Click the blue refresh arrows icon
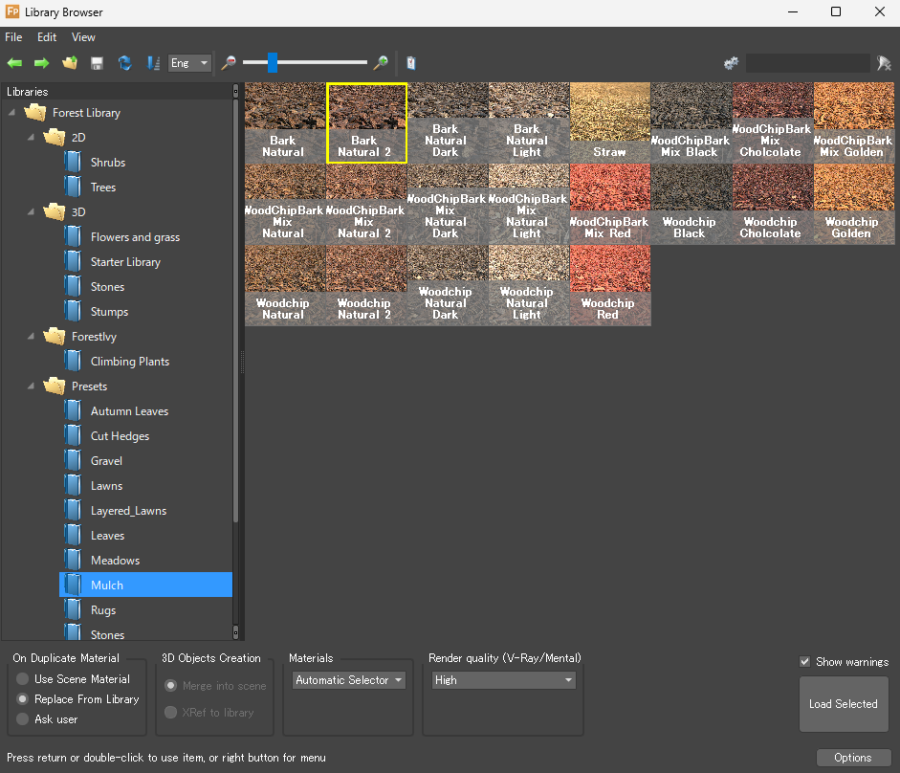Screen dimensions: 900x773 click(124, 63)
